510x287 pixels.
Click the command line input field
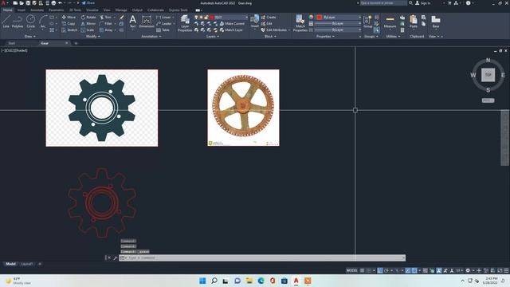click(262, 258)
